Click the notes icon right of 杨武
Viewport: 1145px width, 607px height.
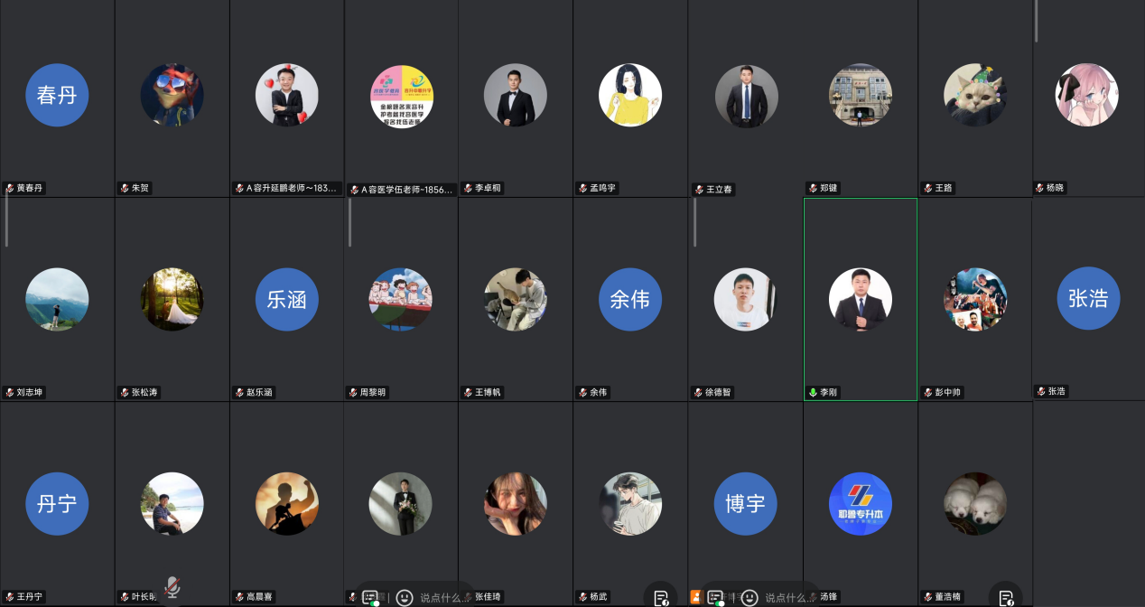click(661, 597)
